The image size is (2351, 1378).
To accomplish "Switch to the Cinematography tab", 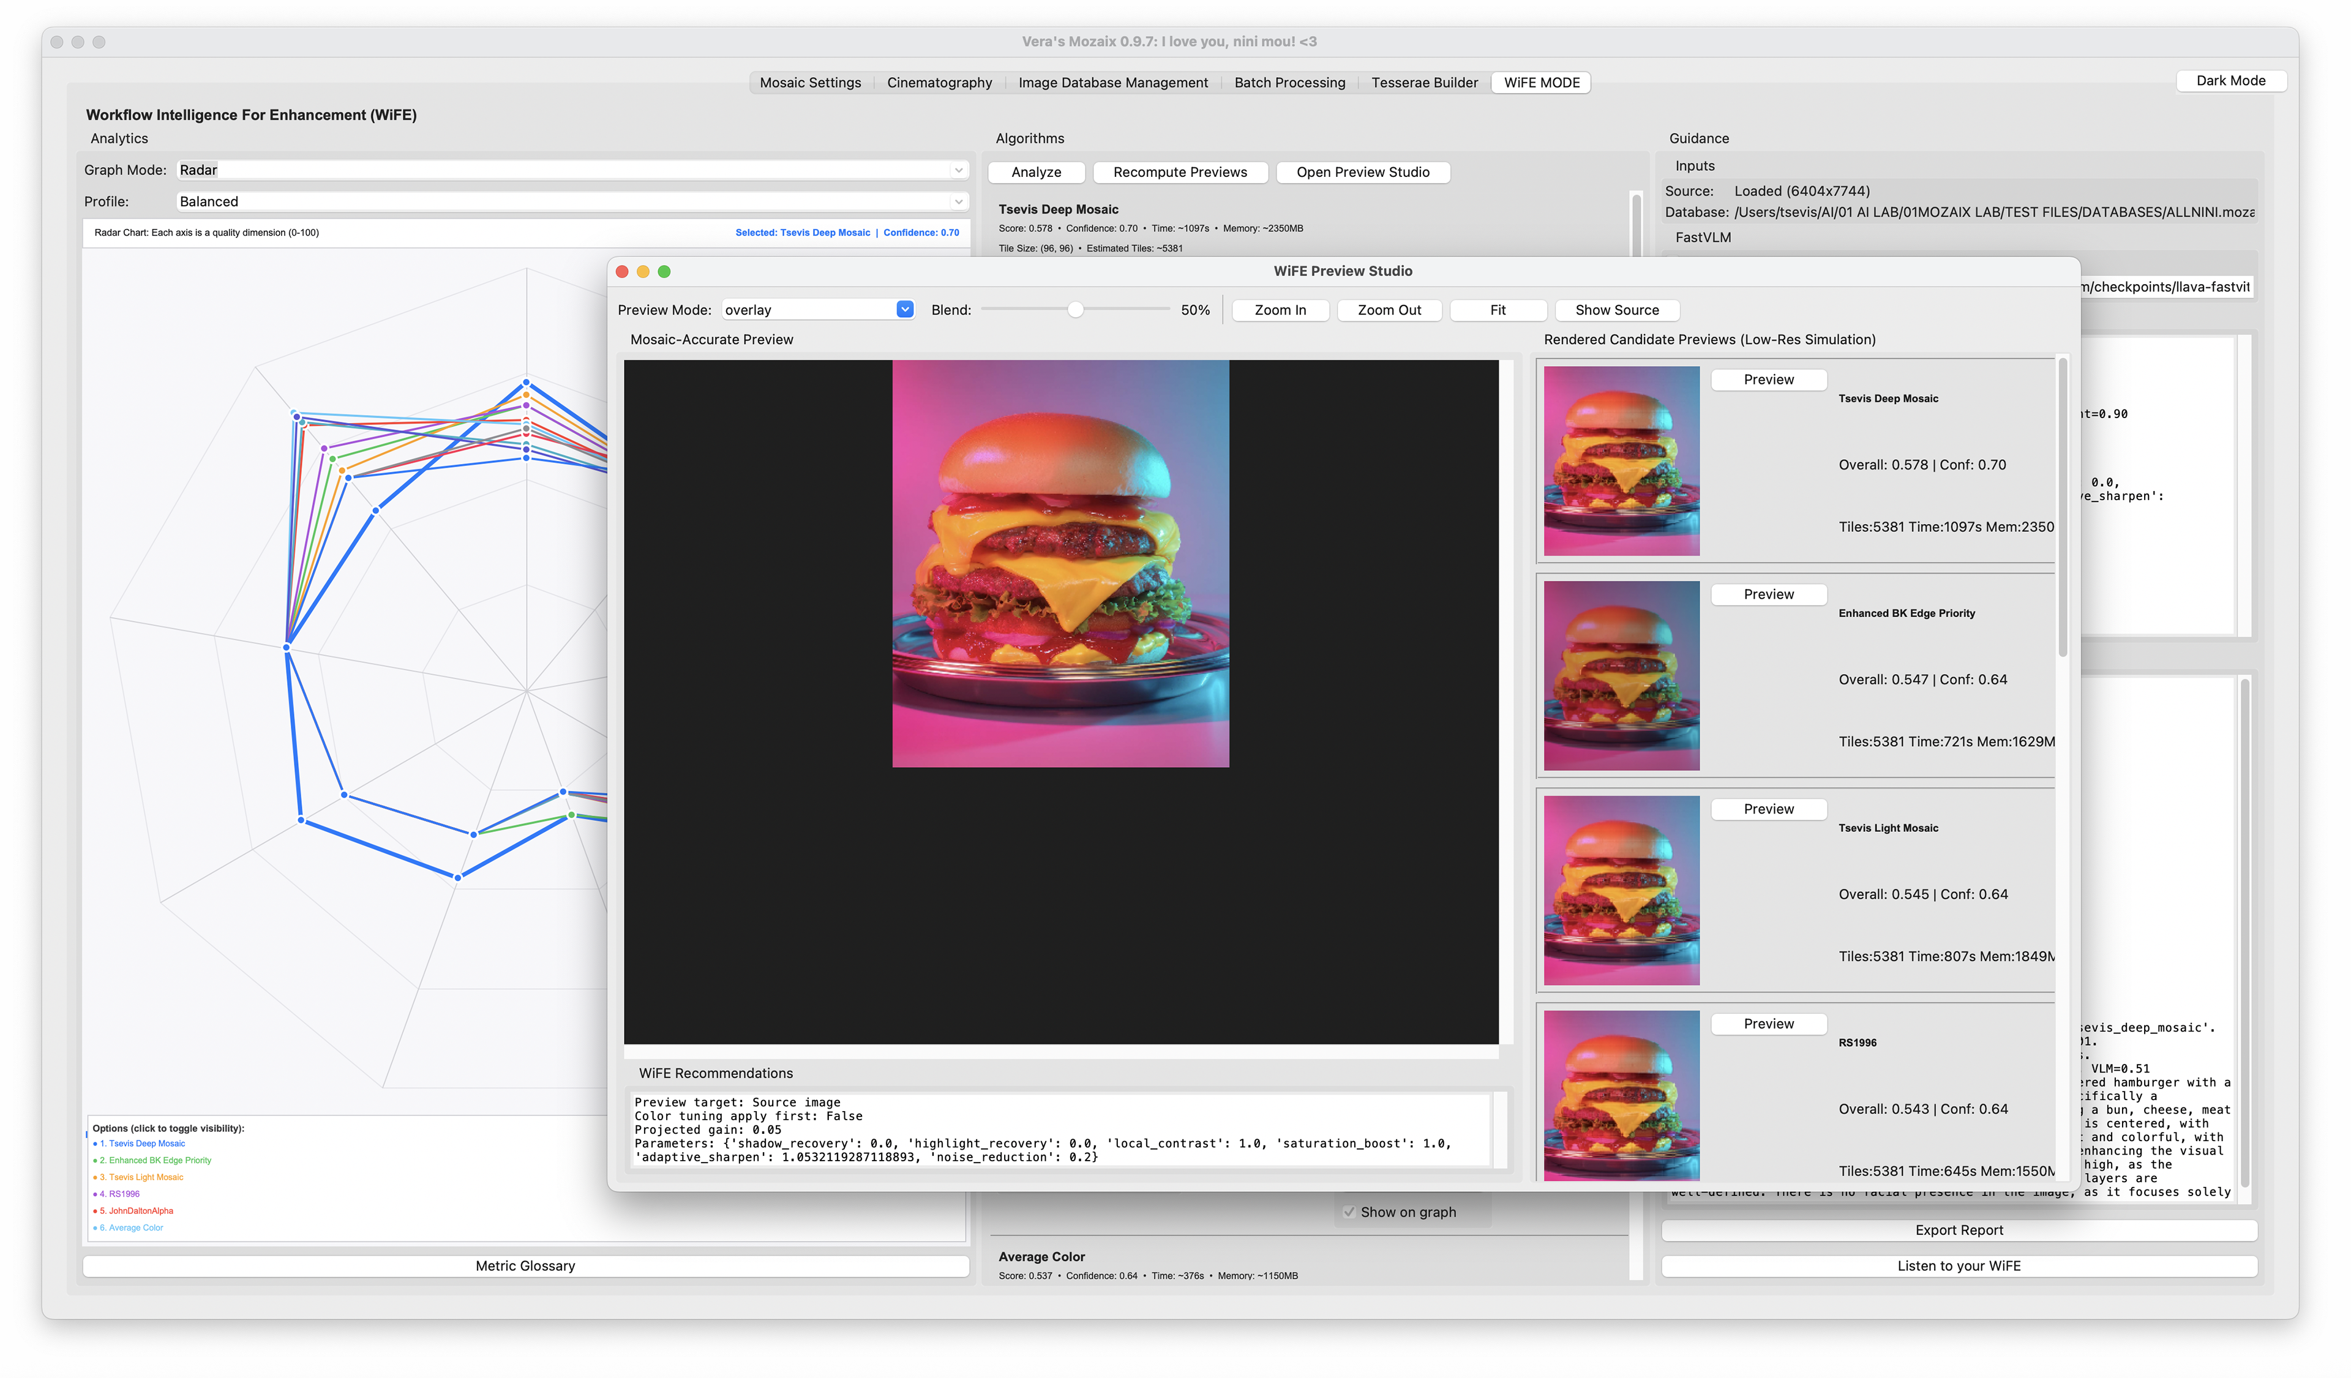I will 939,83.
